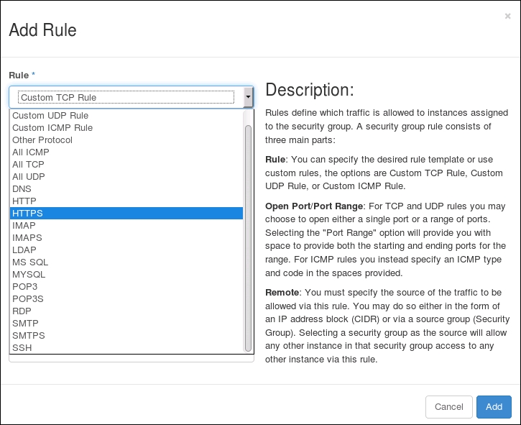Select LDAP rule option

(x=24, y=250)
